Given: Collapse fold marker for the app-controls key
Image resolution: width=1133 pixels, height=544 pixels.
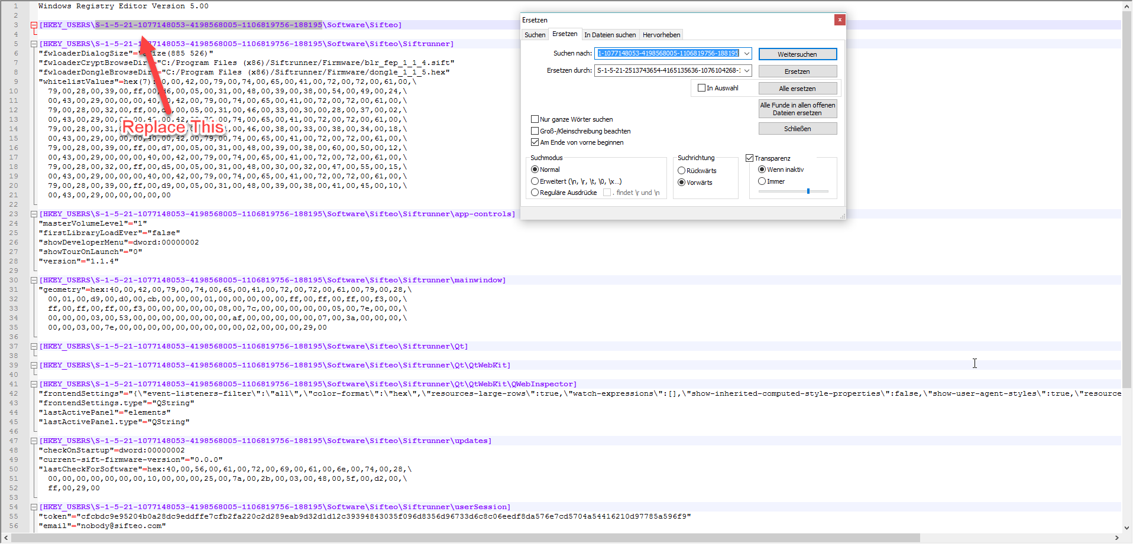Looking at the screenshot, I should pyautogui.click(x=34, y=214).
